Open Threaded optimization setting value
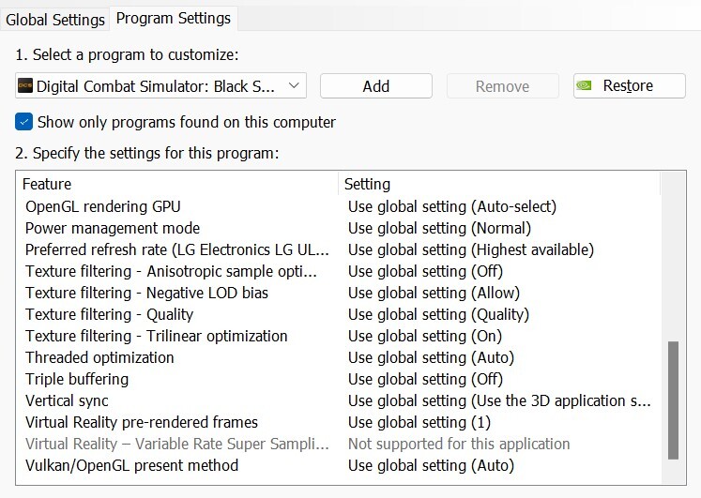 431,357
